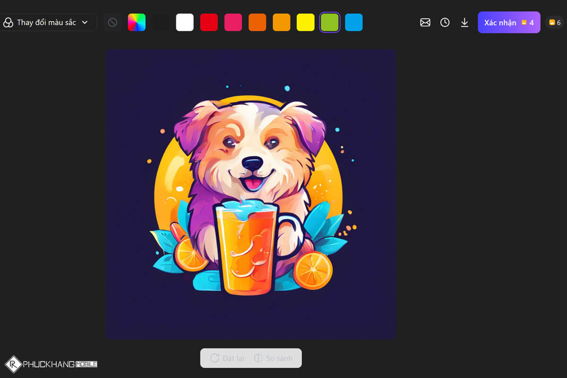Open the rainbow custom color picker

[137, 22]
